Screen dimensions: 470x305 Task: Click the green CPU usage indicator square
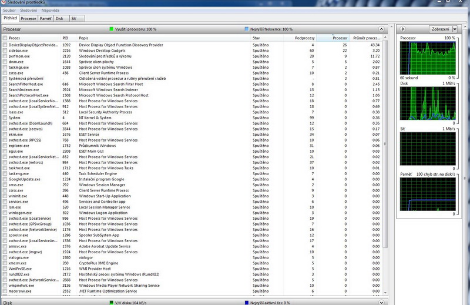pos(112,29)
